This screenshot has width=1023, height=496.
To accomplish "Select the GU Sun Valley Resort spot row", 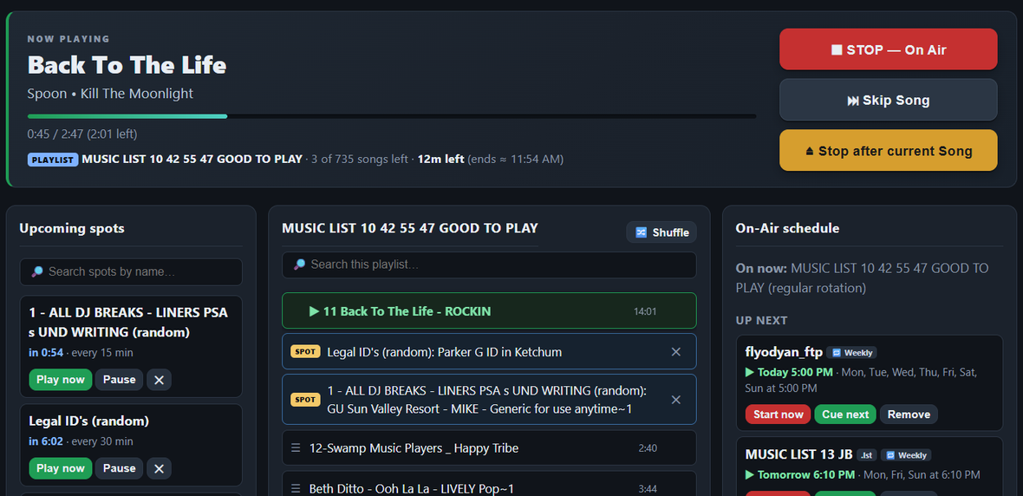I will click(x=489, y=400).
